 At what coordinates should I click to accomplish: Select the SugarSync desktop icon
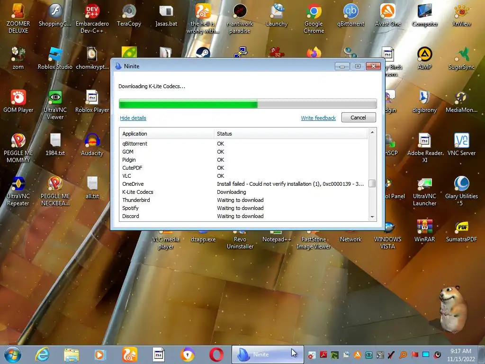(461, 58)
